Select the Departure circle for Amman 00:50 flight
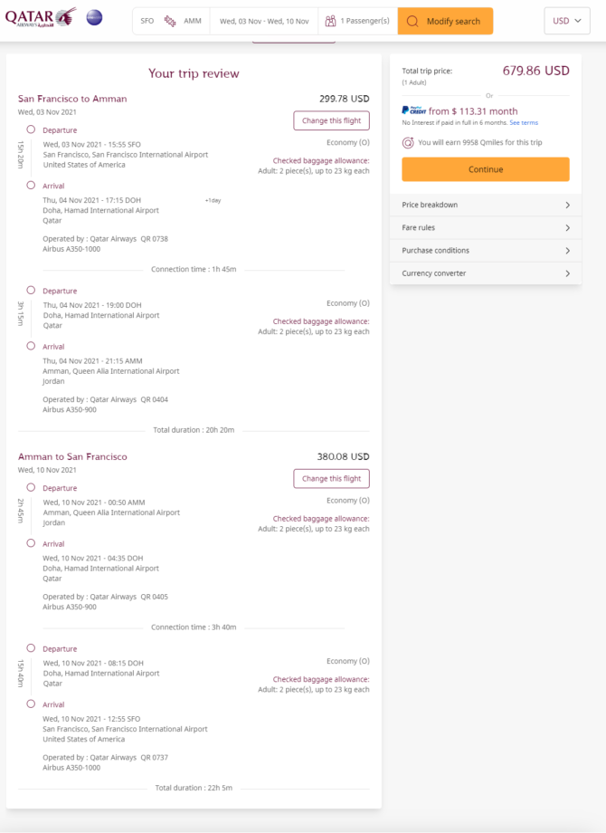606x833 pixels. tap(31, 488)
